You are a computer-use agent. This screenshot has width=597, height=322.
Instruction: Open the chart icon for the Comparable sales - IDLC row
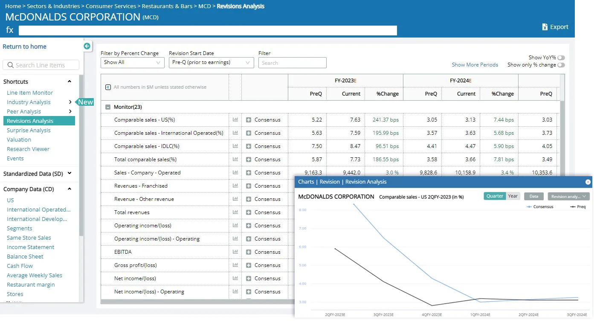235,146
